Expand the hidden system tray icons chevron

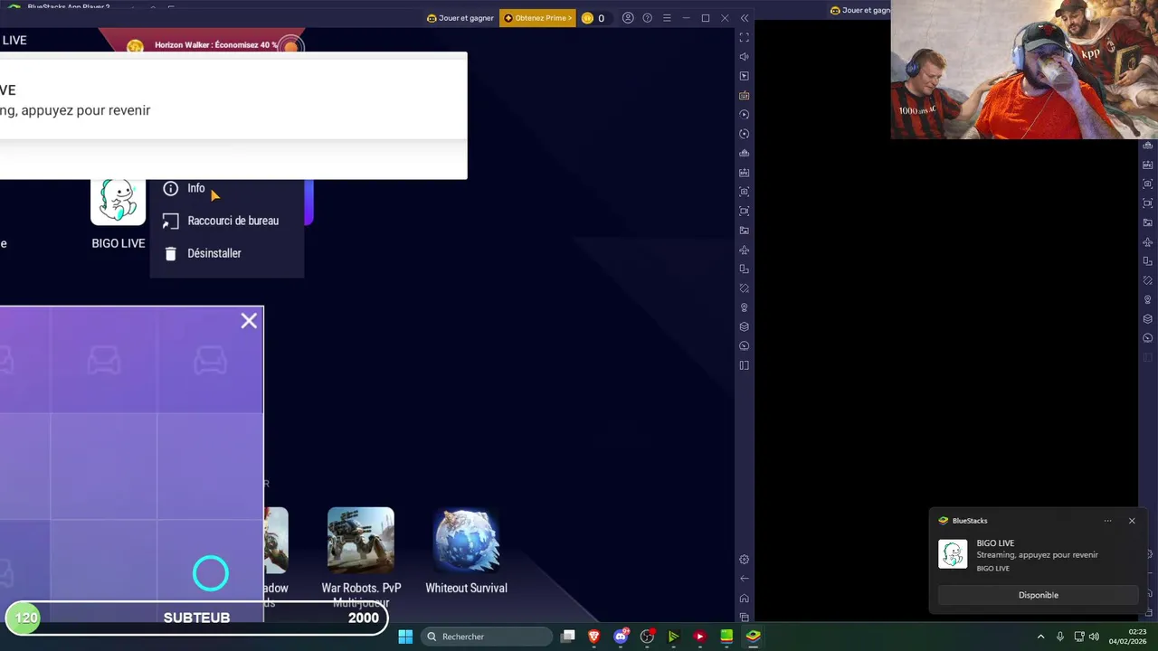point(1040,637)
